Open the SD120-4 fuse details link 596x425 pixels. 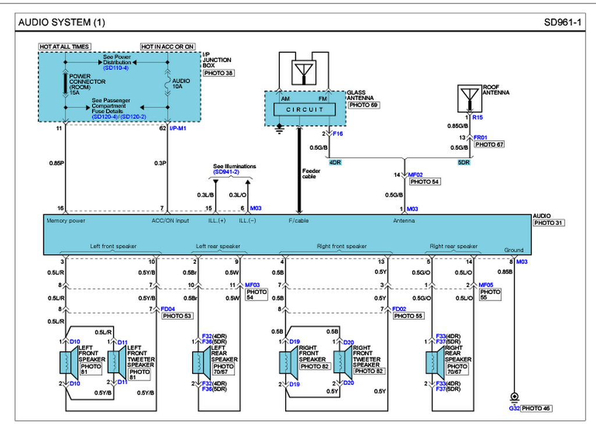105,116
